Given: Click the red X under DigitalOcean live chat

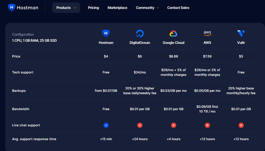Looking at the screenshot, I should 140,125.
